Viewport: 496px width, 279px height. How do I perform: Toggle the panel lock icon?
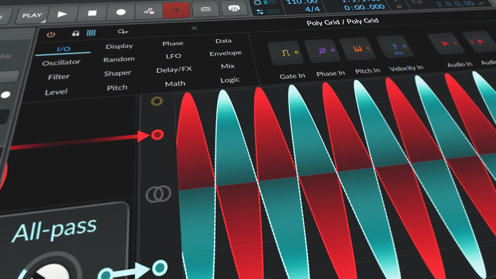click(76, 33)
